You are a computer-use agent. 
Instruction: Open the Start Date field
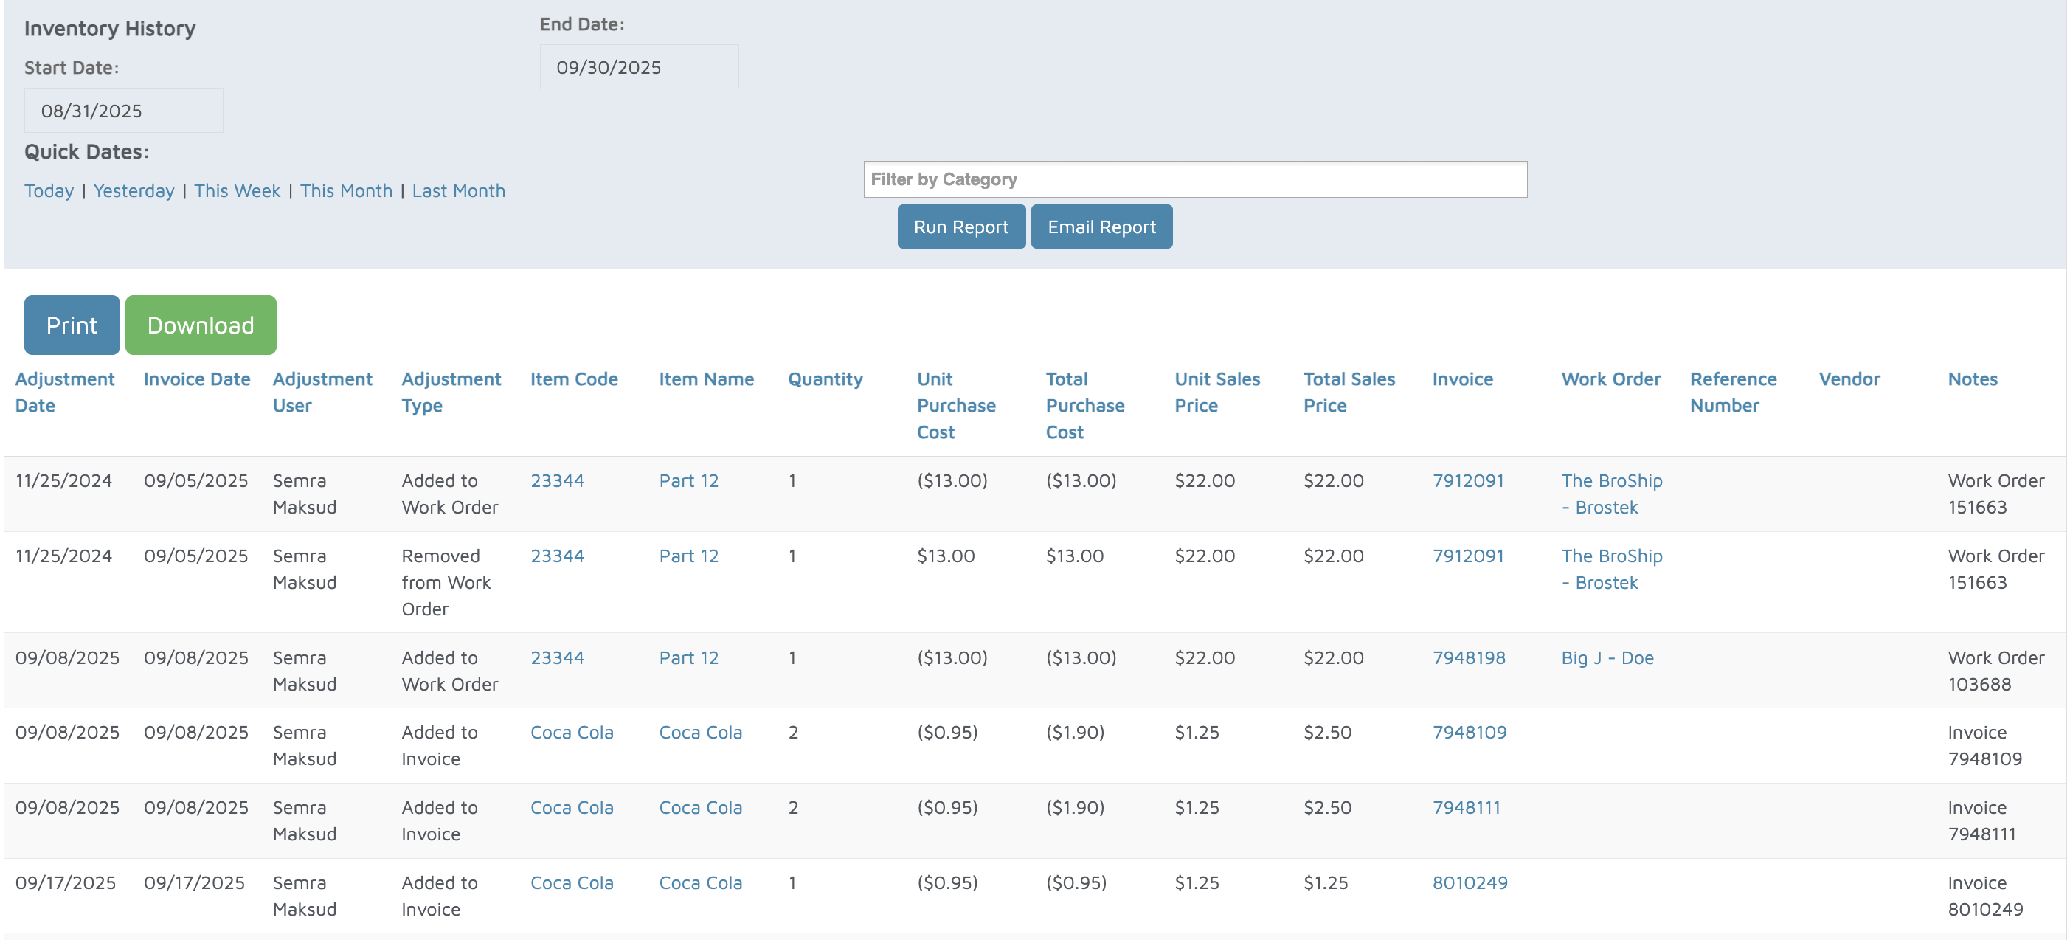pos(123,111)
